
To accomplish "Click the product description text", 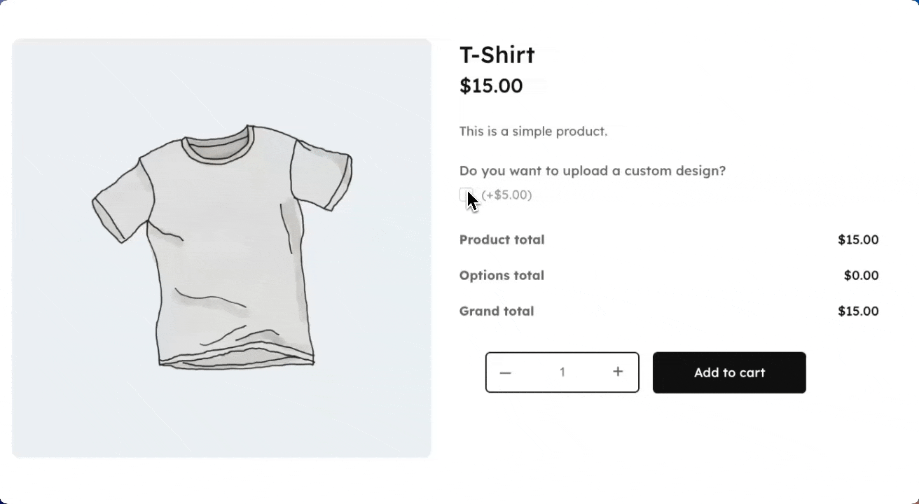I will 533,131.
